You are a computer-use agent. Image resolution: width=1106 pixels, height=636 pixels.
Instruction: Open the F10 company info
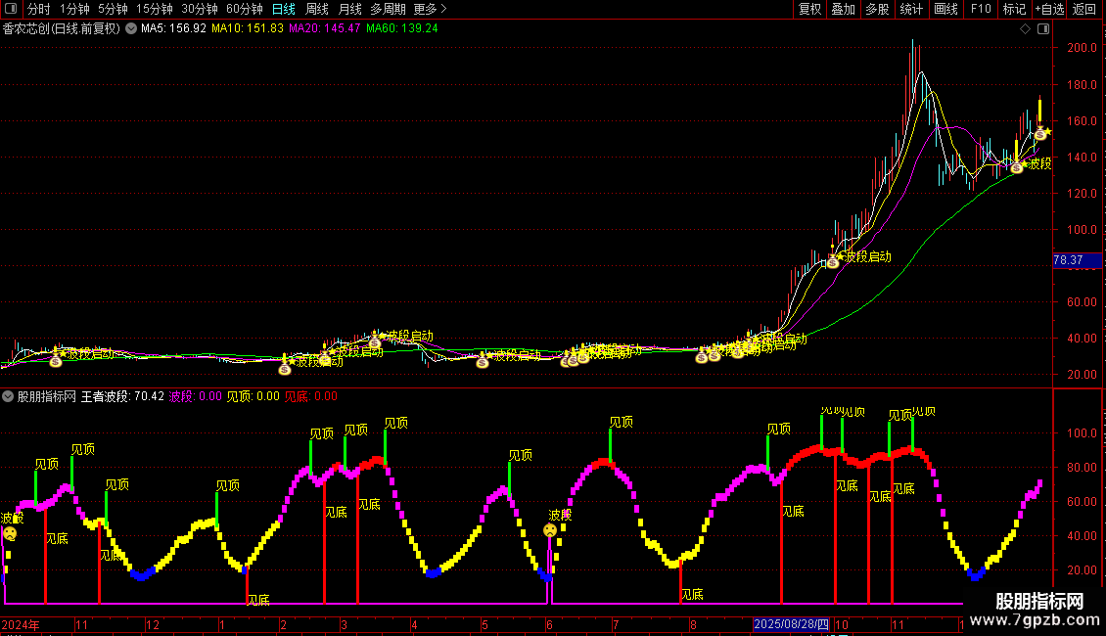980,9
